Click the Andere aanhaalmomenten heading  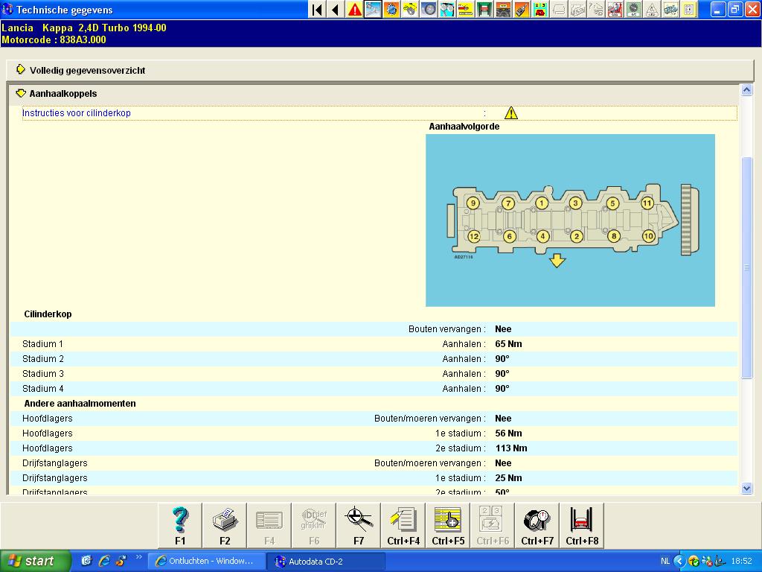pyautogui.click(x=80, y=403)
